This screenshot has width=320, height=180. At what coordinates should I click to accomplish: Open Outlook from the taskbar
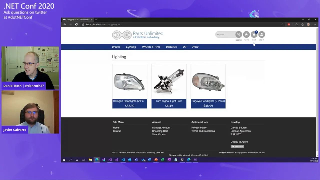pos(130,160)
